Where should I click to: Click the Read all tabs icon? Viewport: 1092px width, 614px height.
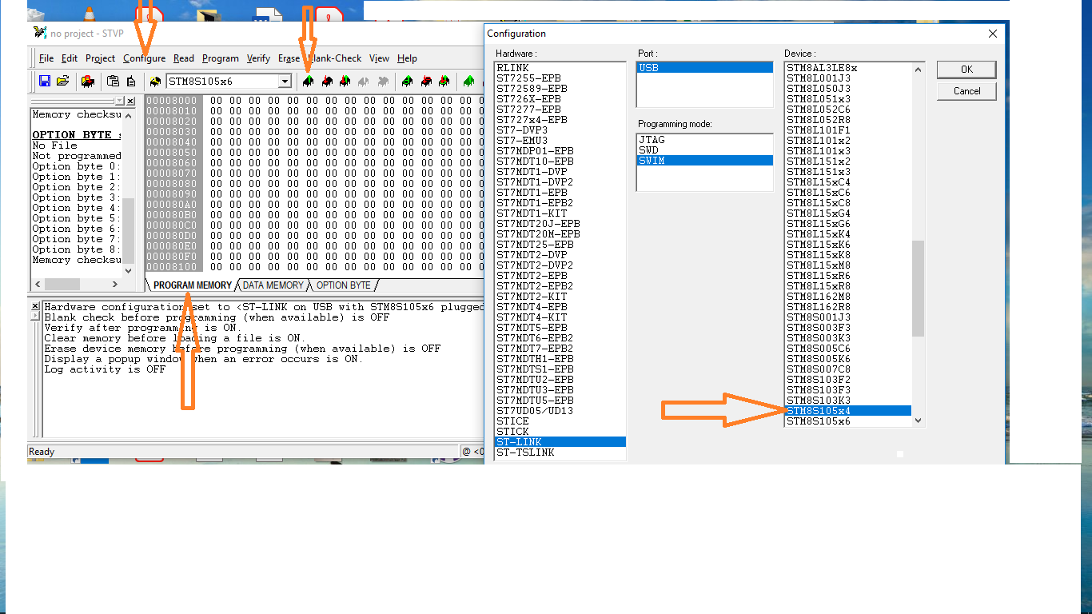click(407, 81)
